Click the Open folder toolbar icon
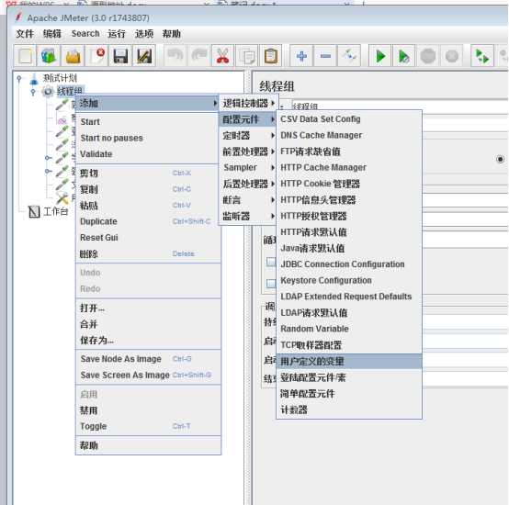This screenshot has width=509, height=505. (x=73, y=56)
